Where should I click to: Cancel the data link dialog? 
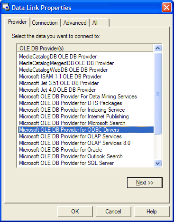click(x=113, y=212)
